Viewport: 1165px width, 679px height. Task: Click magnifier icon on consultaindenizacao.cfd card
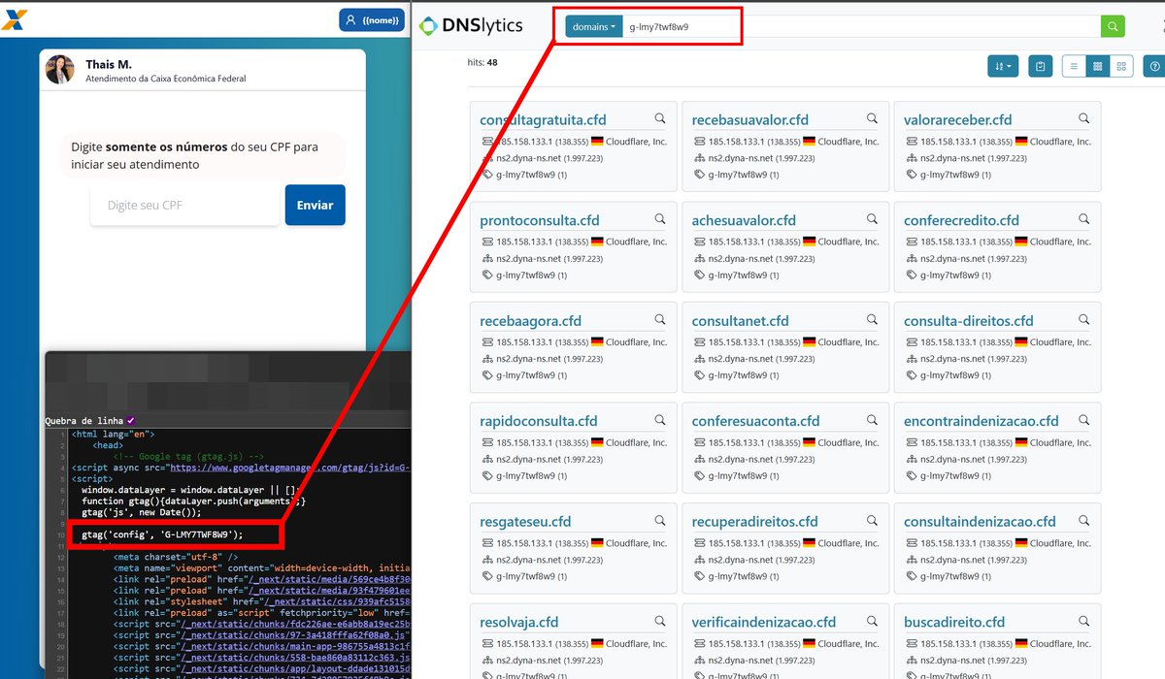click(1084, 520)
